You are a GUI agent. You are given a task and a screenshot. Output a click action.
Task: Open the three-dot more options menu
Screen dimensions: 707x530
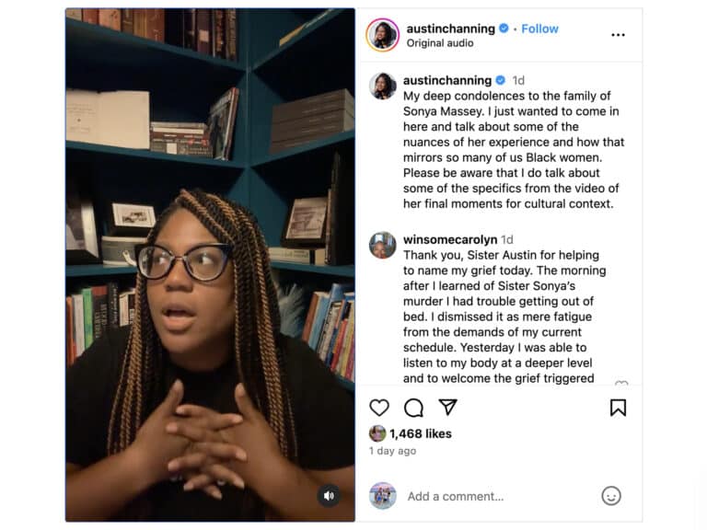click(x=618, y=35)
